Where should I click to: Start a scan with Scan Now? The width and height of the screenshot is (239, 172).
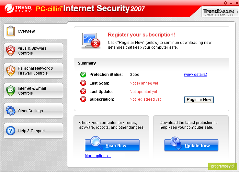pyautogui.click(x=112, y=145)
